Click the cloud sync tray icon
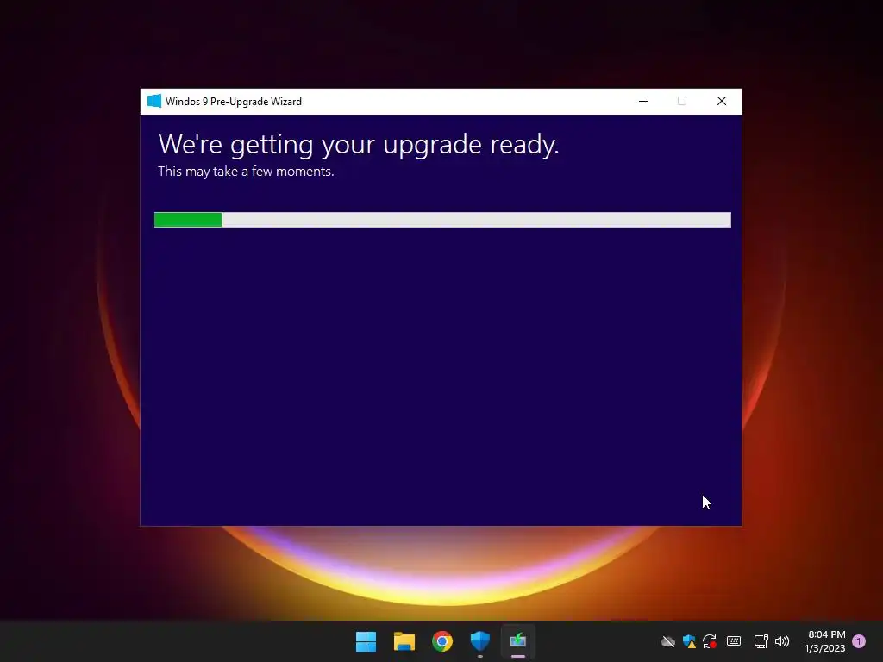 (668, 641)
